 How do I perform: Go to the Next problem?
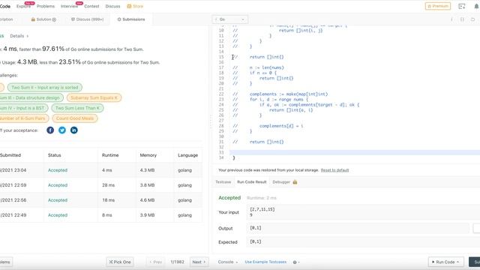[x=199, y=262]
